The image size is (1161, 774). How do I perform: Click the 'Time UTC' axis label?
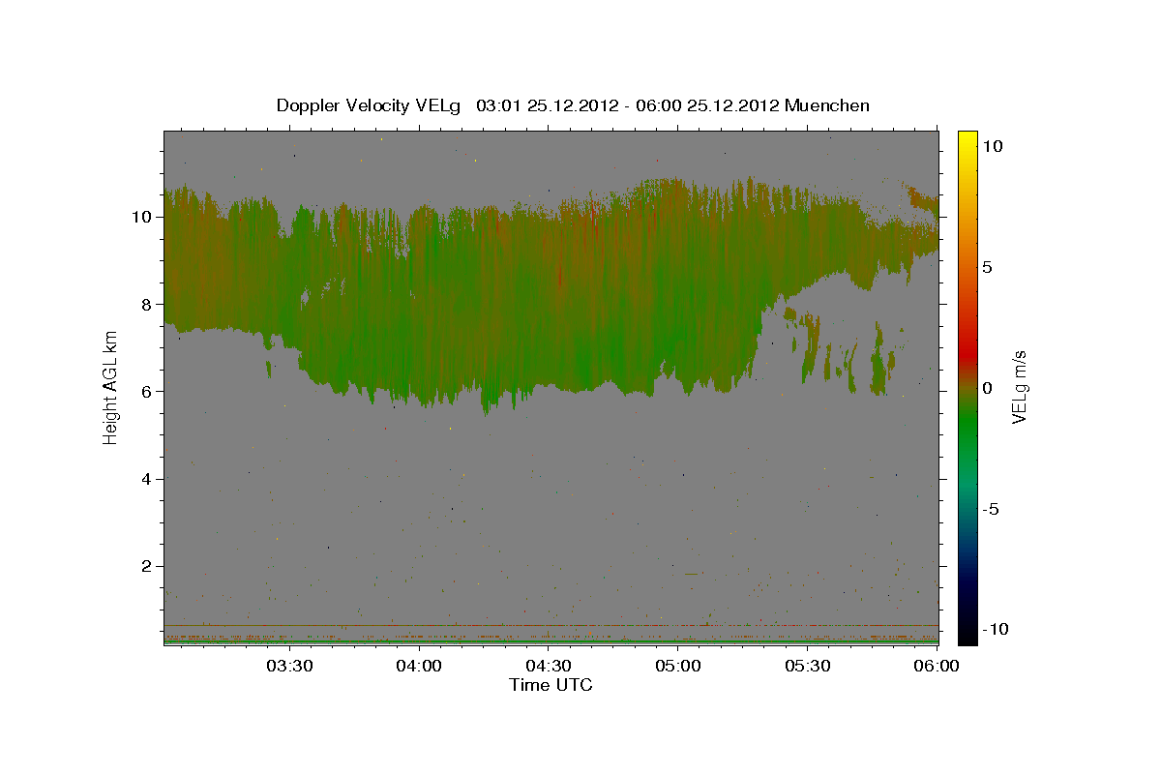pos(551,685)
